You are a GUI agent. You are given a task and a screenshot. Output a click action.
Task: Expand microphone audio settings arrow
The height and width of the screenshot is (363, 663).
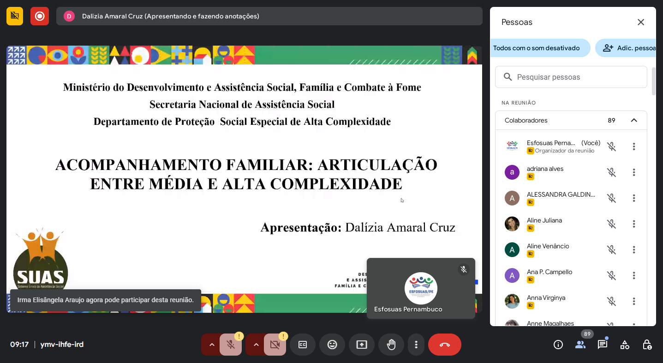point(212,345)
